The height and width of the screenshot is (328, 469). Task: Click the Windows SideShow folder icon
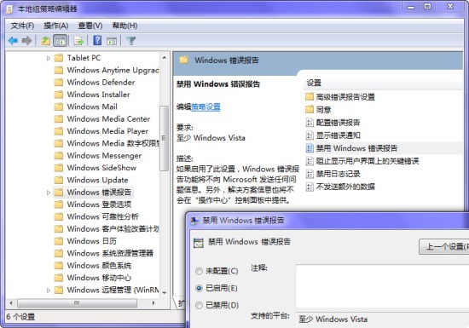click(x=59, y=168)
